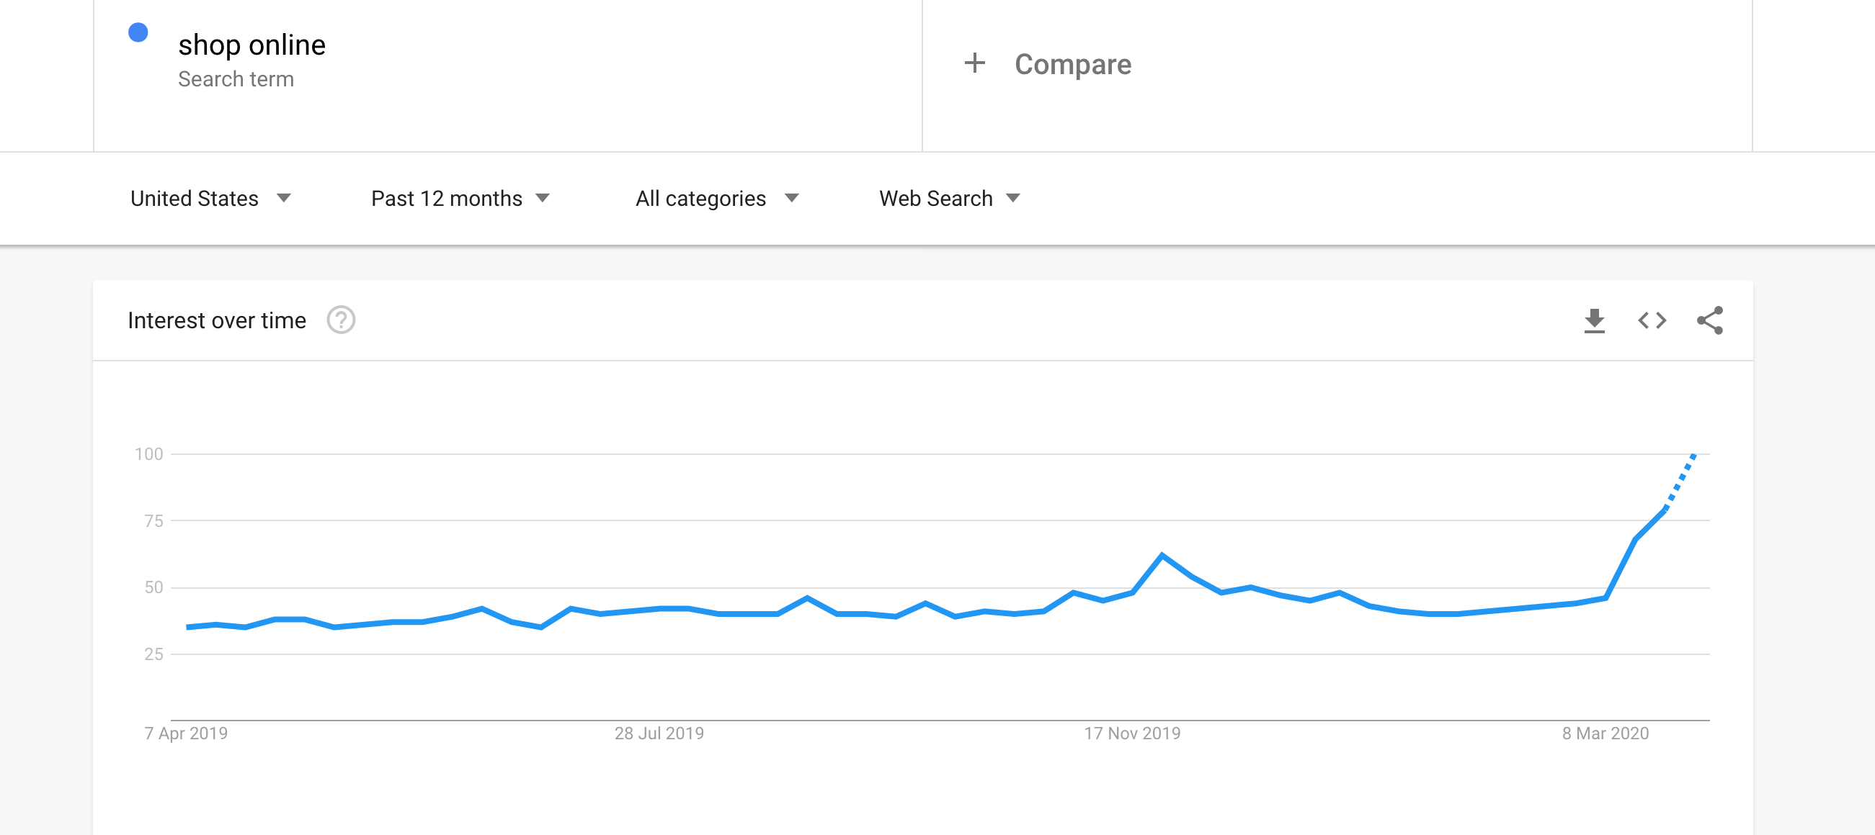Click the Compare button to add term
This screenshot has height=835, width=1875.
coord(1048,64)
